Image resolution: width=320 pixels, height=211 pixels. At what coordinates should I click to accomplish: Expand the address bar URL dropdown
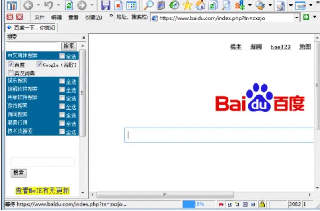pyautogui.click(x=297, y=18)
